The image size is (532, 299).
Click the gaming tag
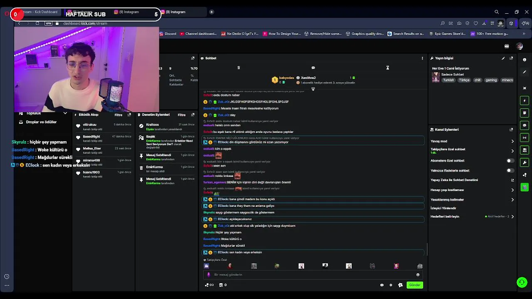coord(491,80)
